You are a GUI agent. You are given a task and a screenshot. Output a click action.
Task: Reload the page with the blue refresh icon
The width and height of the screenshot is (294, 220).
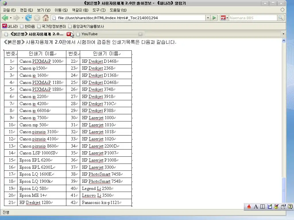click(x=28, y=18)
